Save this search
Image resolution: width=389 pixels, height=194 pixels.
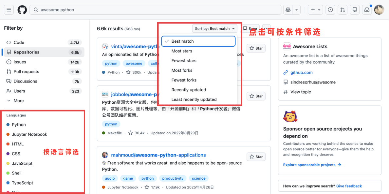point(250,29)
